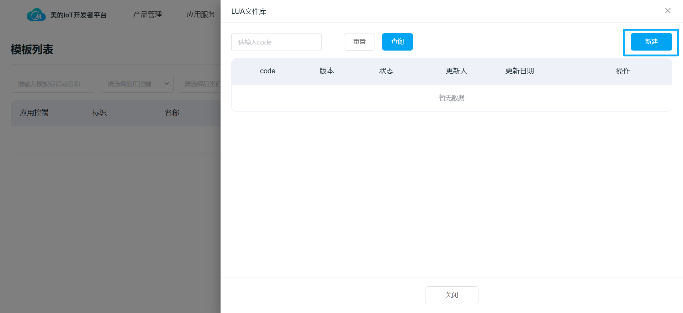The height and width of the screenshot is (313, 683).
Task: Click the code column header
Action: pyautogui.click(x=268, y=71)
